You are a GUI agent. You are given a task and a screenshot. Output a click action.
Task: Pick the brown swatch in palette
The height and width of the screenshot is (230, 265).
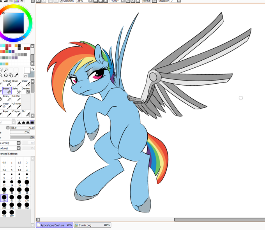point(25,48)
